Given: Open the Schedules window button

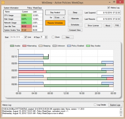Looking at the screenshot, I should pyautogui.click(x=75, y=25).
